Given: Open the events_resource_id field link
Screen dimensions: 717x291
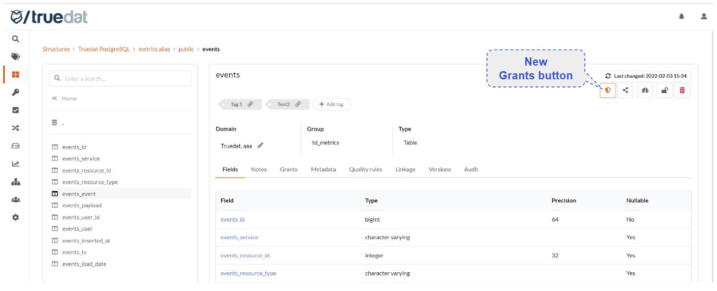Looking at the screenshot, I should pyautogui.click(x=245, y=255).
